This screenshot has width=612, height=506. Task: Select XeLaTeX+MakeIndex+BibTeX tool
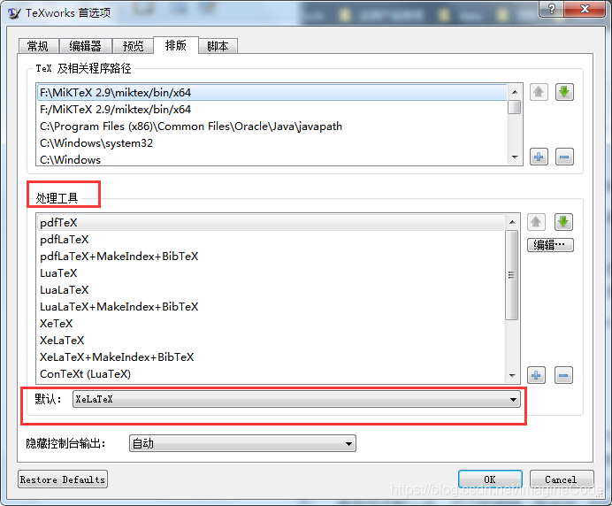pyautogui.click(x=272, y=356)
